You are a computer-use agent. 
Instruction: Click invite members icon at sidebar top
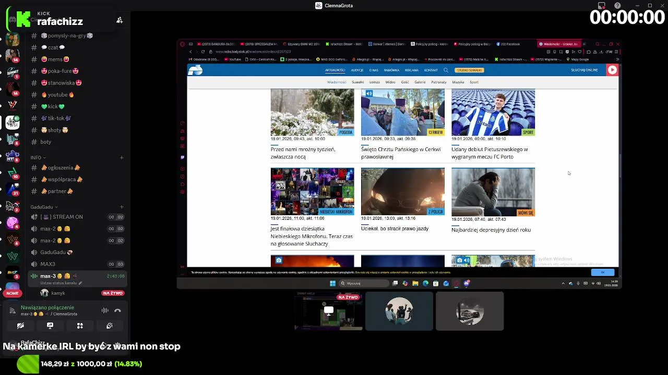[x=120, y=20]
